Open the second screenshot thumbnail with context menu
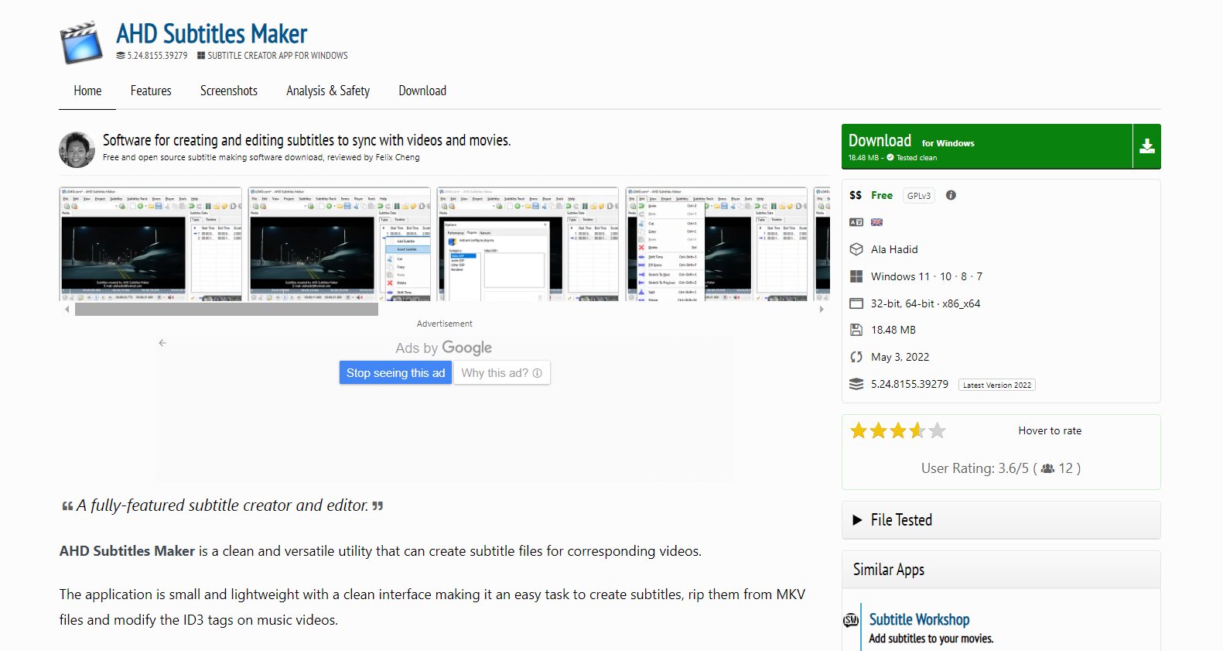1223x651 pixels. [340, 244]
